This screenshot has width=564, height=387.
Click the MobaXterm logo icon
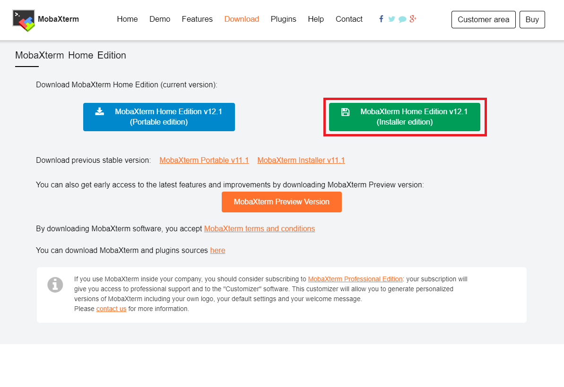pos(24,20)
